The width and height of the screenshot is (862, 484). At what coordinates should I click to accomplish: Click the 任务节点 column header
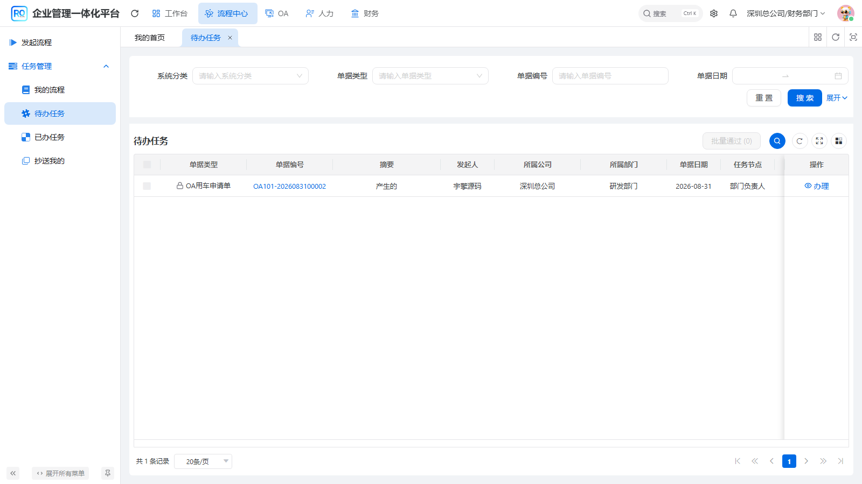coord(748,165)
